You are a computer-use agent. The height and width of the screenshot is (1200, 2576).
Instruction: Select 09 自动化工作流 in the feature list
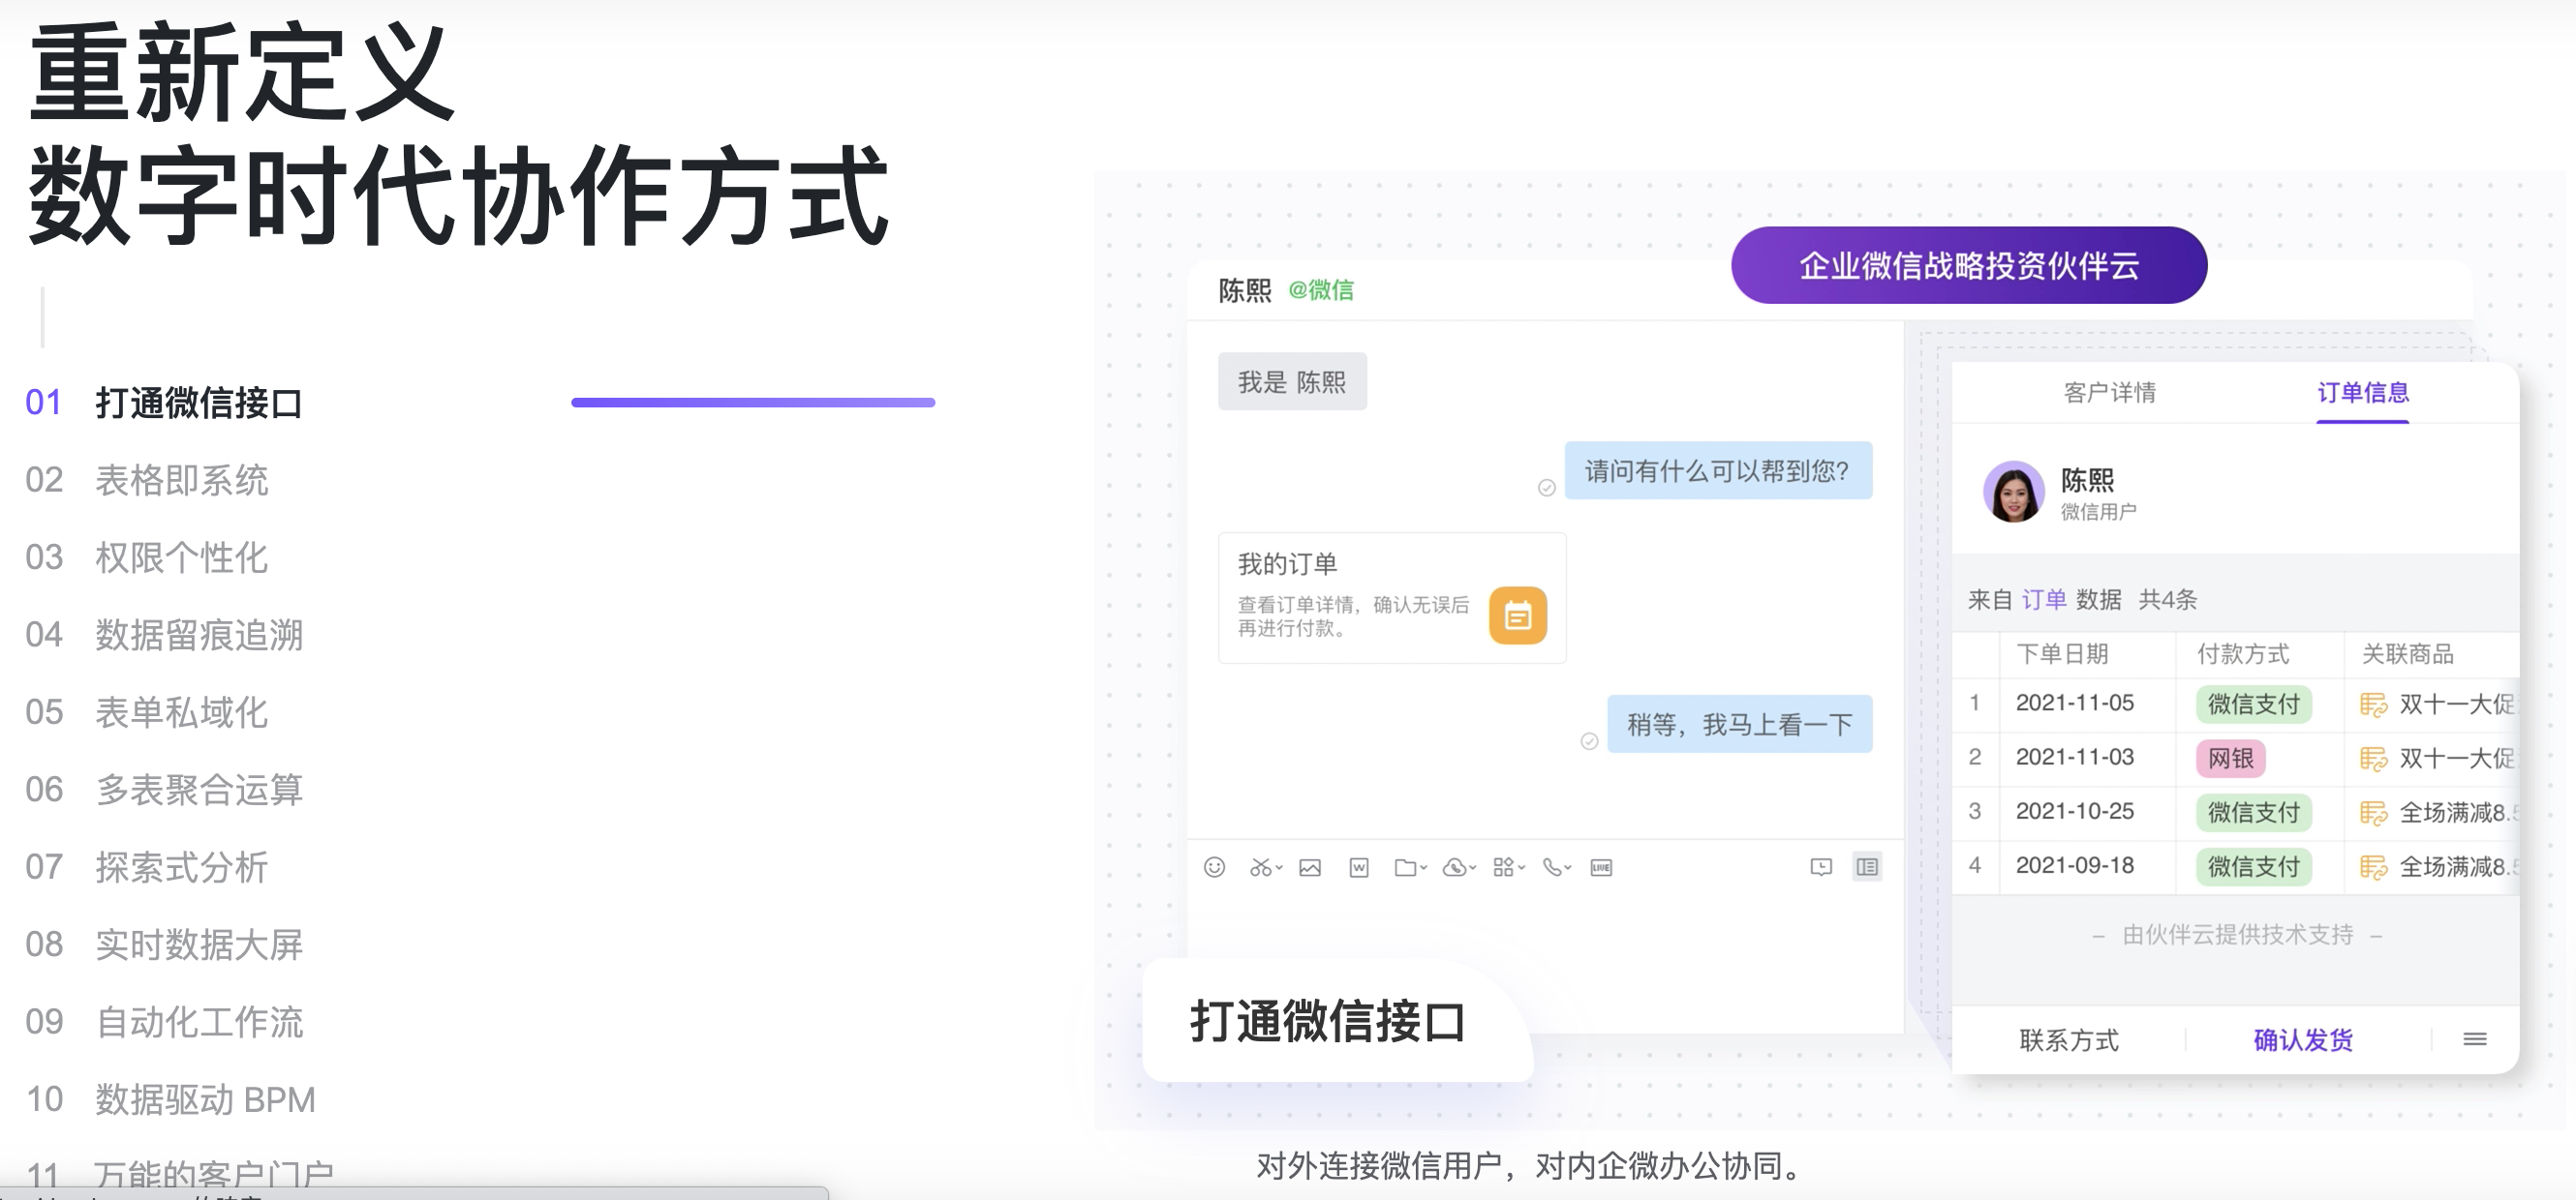pos(164,1022)
